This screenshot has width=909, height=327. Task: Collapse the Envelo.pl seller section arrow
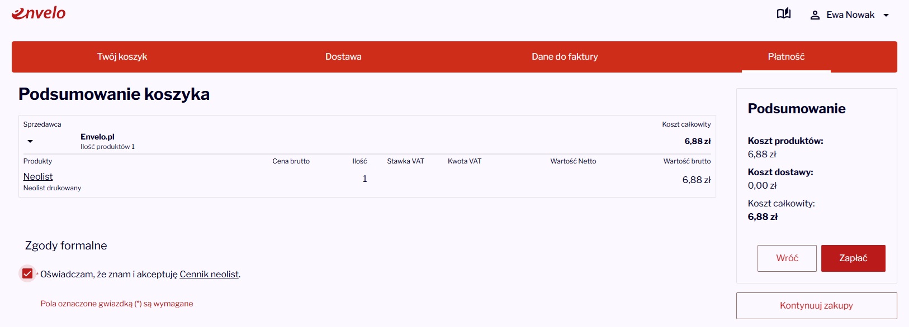coord(30,141)
